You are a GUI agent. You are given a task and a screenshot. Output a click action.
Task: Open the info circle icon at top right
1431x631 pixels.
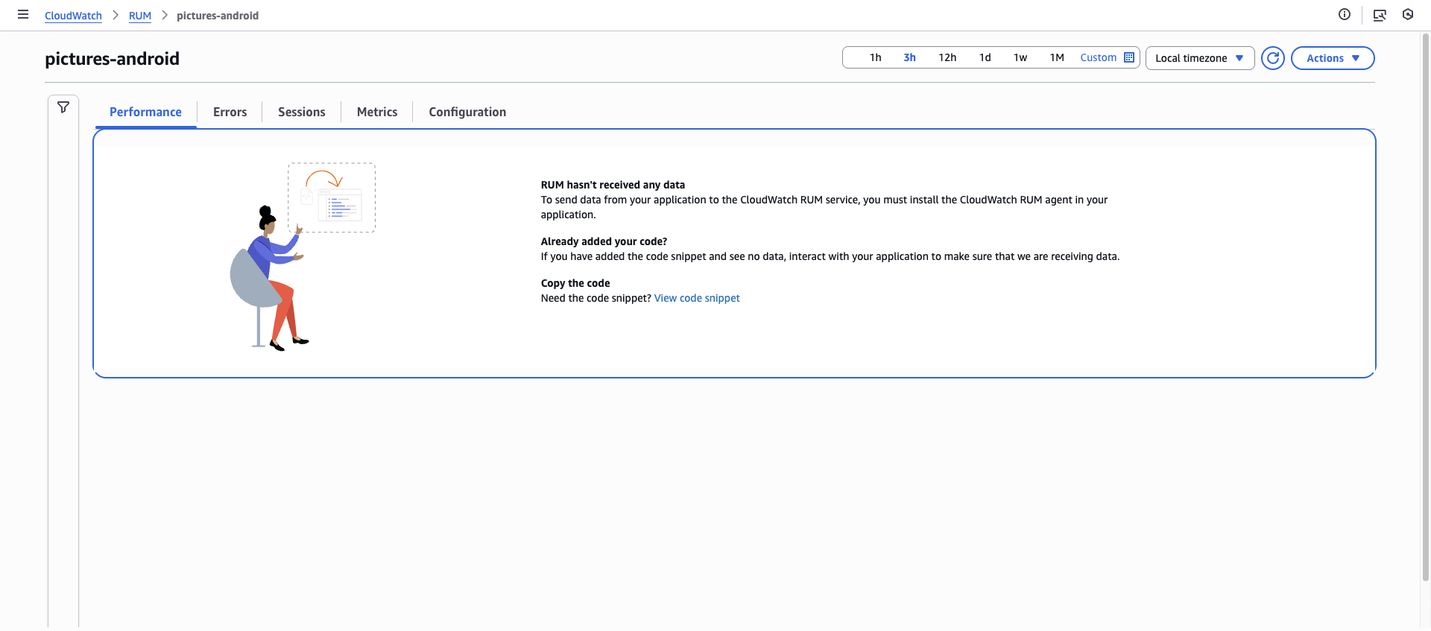click(x=1345, y=14)
